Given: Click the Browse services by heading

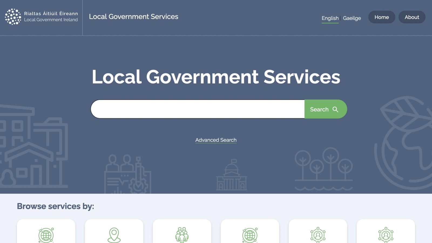Looking at the screenshot, I should pos(55,206).
